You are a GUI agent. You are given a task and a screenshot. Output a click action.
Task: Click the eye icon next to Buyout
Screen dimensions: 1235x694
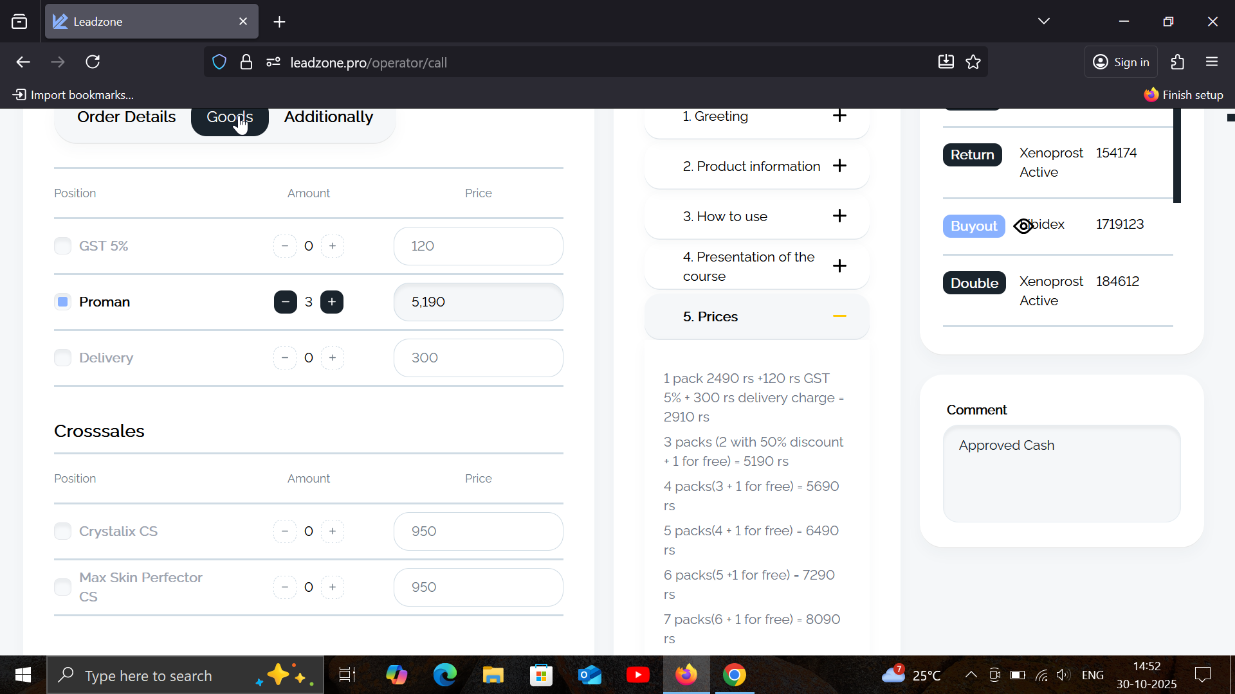[1023, 226]
